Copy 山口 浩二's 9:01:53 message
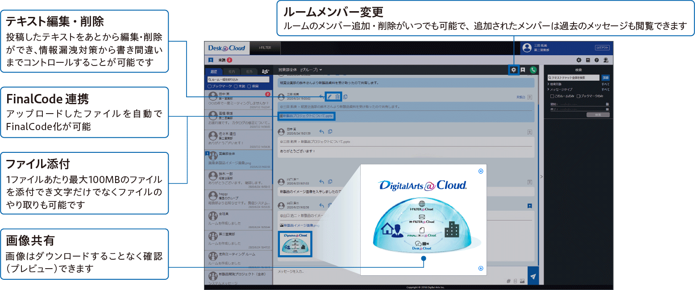 click(330, 181)
